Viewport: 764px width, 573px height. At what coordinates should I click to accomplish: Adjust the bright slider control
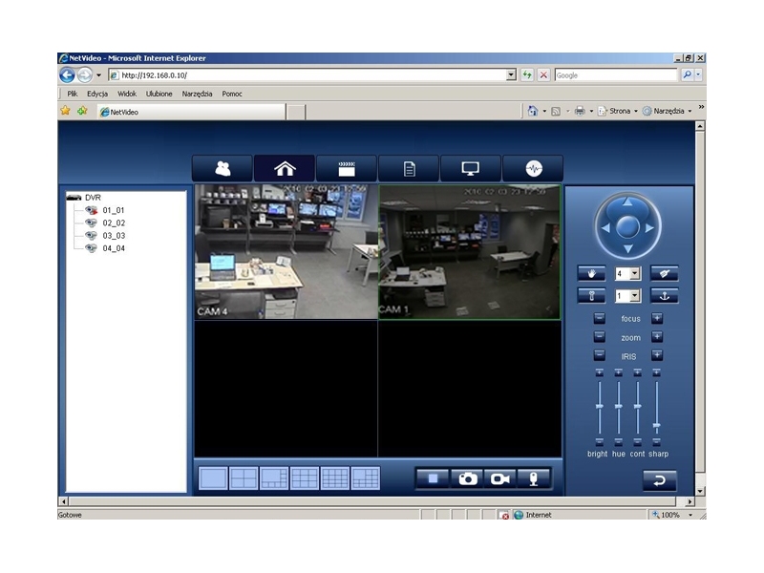[x=600, y=406]
